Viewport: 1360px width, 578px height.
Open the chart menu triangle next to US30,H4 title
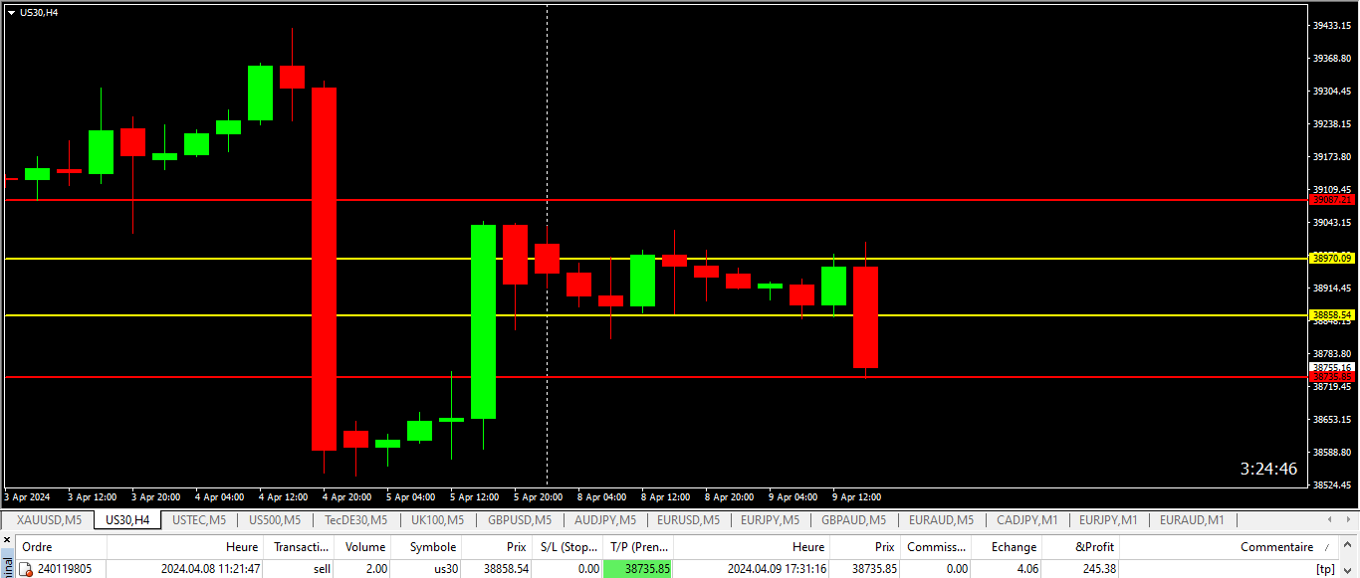11,13
